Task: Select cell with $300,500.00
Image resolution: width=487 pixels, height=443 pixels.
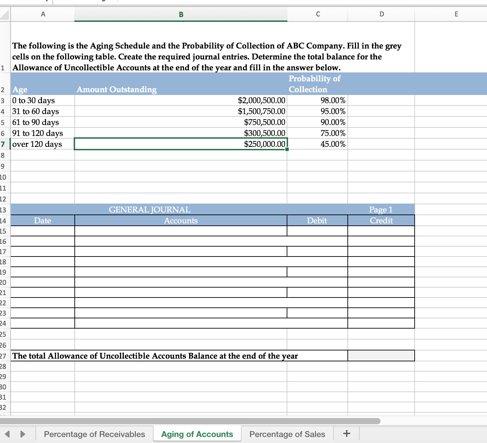Action: [x=181, y=133]
